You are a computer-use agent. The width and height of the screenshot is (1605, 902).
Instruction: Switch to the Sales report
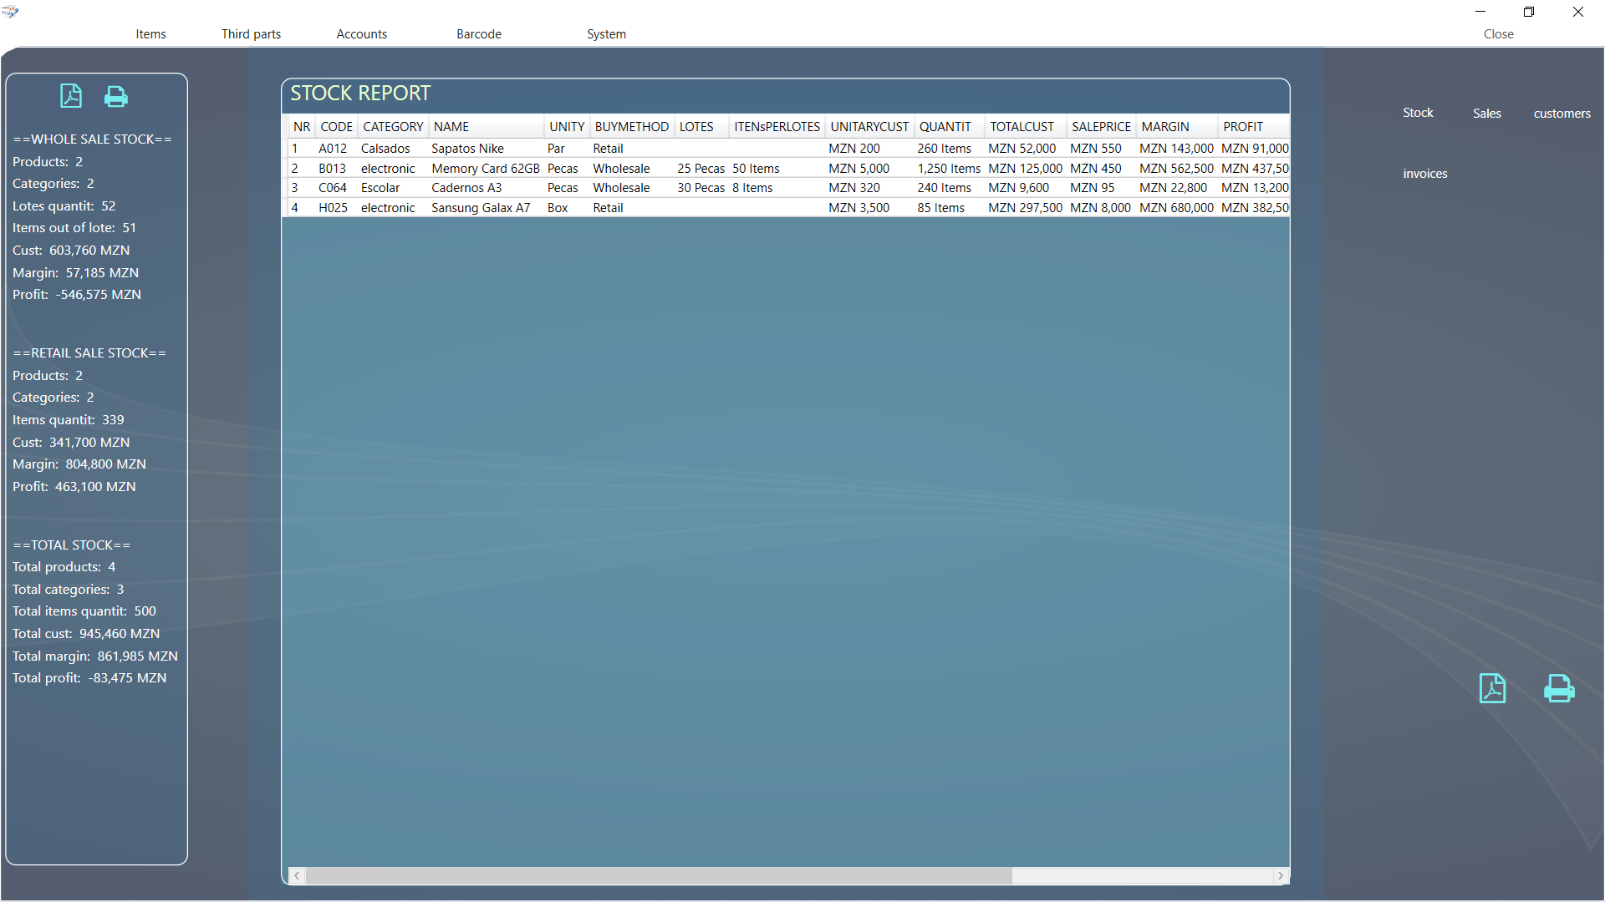[x=1486, y=114]
